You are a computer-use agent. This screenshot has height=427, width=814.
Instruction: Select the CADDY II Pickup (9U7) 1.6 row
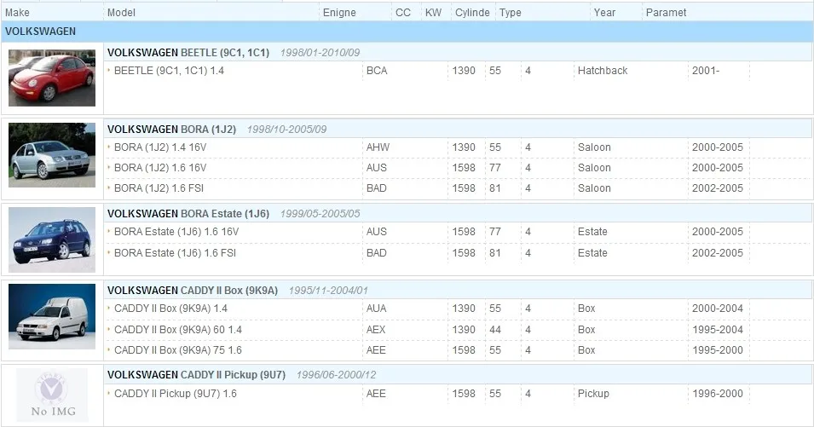[x=459, y=393]
